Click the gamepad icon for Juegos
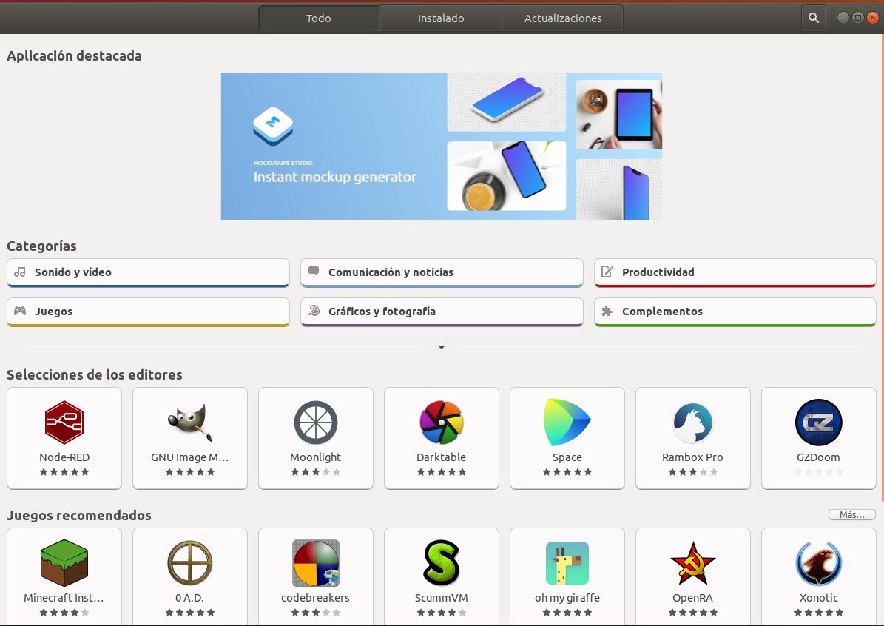884x626 pixels. [20, 311]
